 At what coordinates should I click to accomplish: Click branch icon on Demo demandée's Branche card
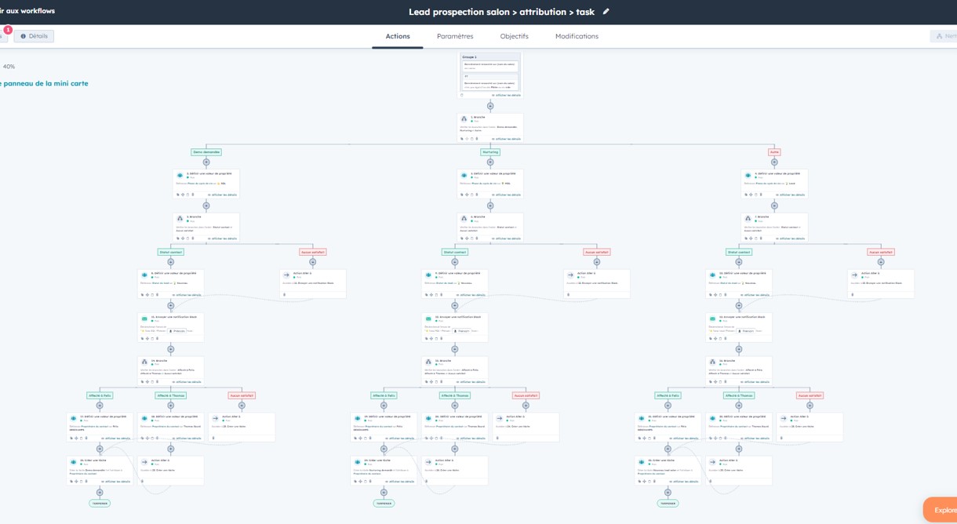[180, 219]
